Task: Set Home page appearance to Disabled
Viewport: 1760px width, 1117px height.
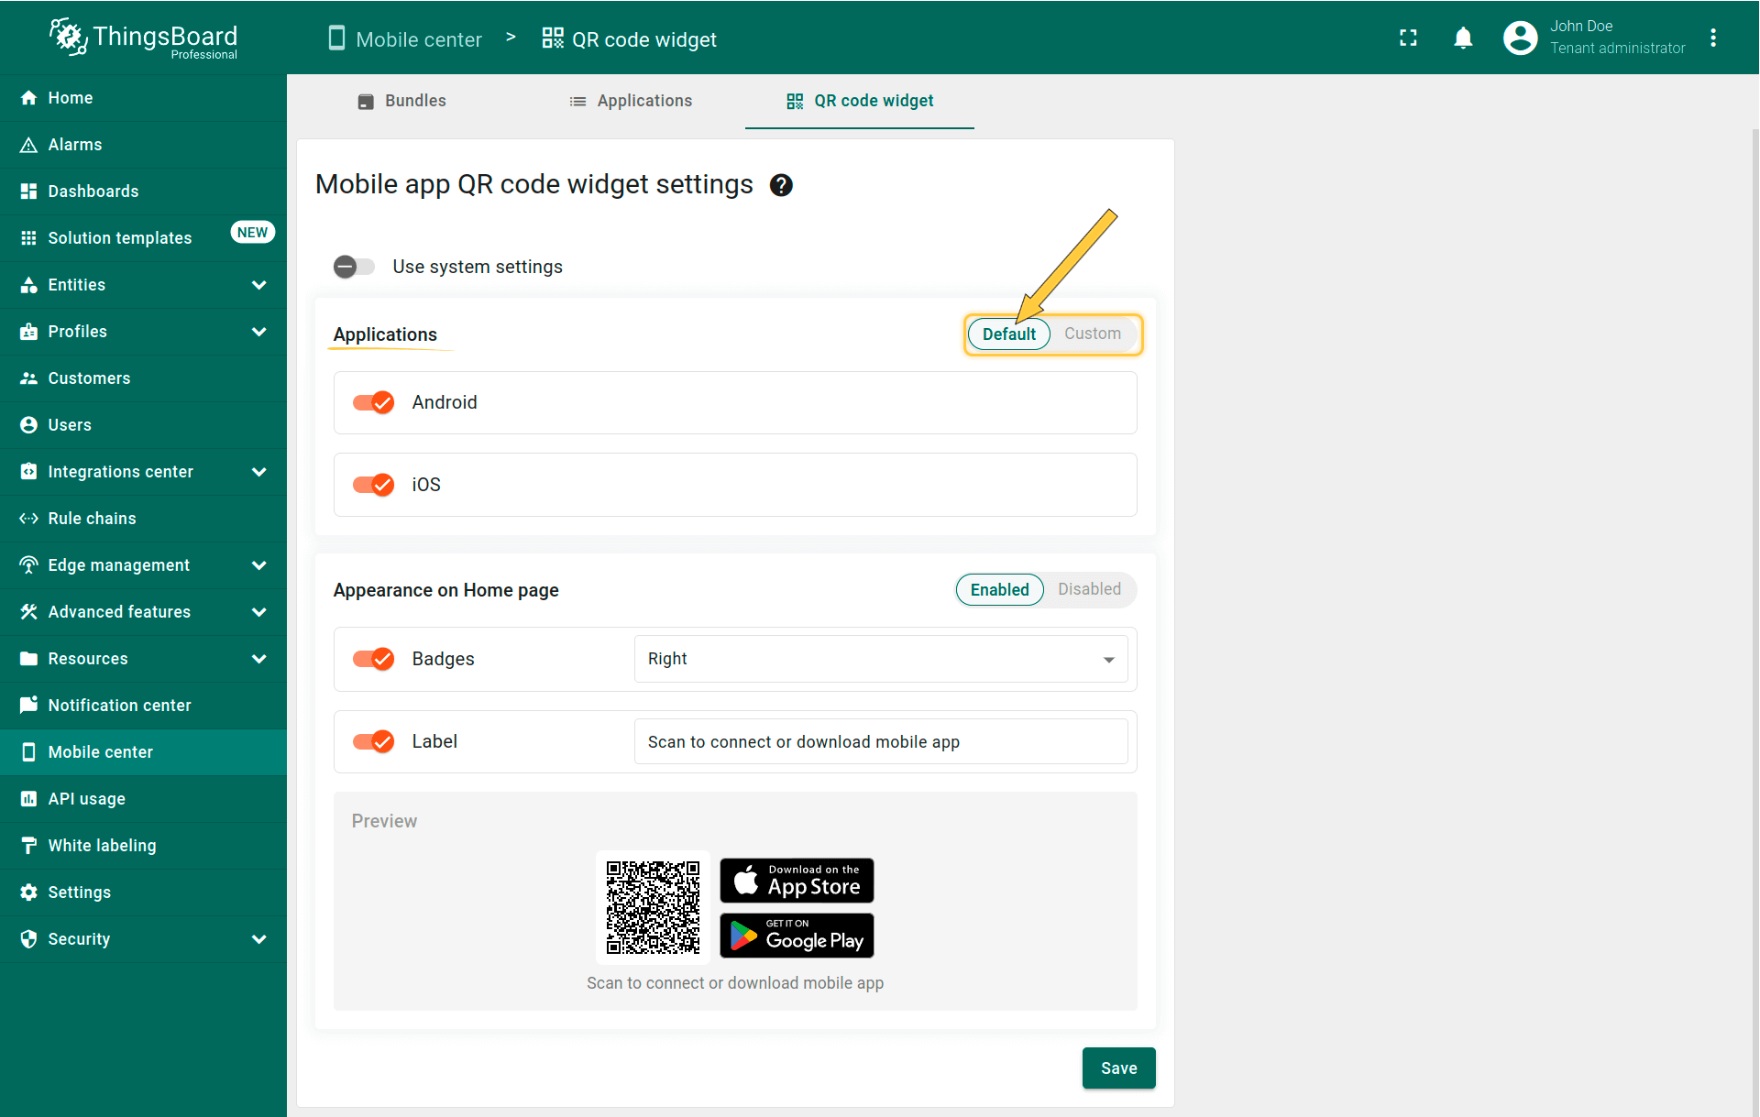Action: click(1089, 589)
